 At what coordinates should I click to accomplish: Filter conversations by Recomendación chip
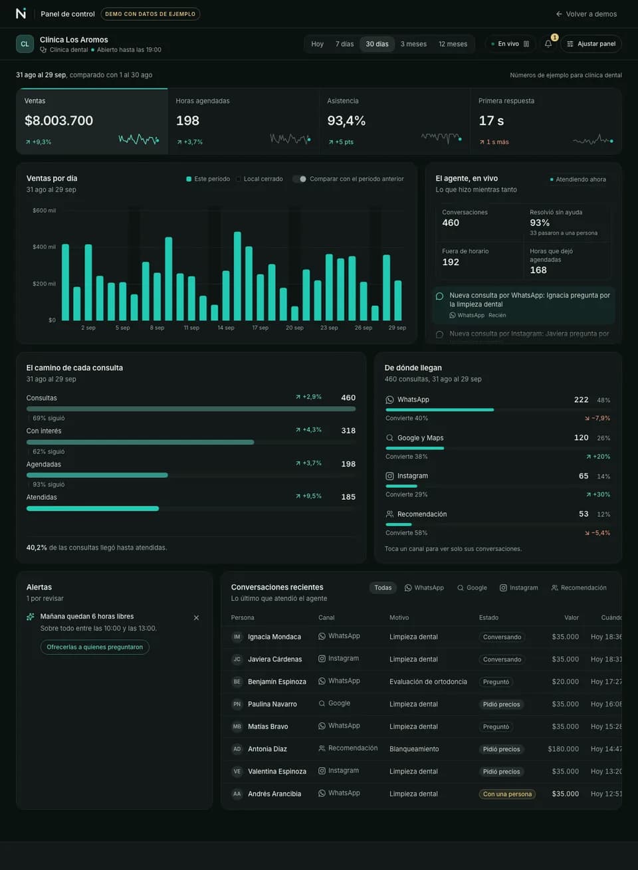point(579,588)
